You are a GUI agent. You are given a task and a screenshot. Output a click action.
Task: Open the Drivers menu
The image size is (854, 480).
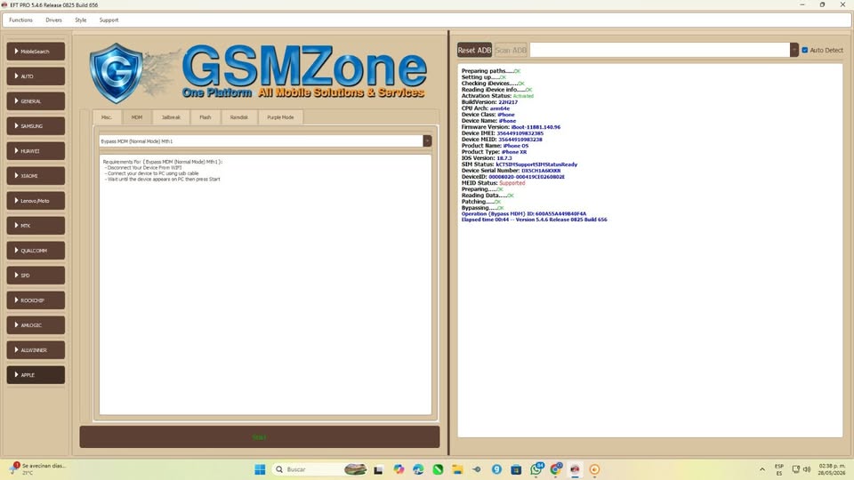point(53,20)
